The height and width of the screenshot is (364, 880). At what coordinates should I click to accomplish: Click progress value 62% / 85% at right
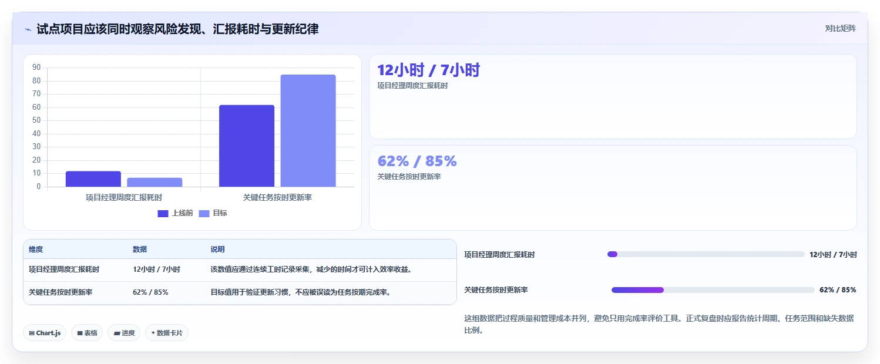point(838,290)
